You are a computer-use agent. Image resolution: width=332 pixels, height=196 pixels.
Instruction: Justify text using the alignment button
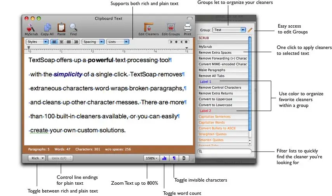coord(69,42)
